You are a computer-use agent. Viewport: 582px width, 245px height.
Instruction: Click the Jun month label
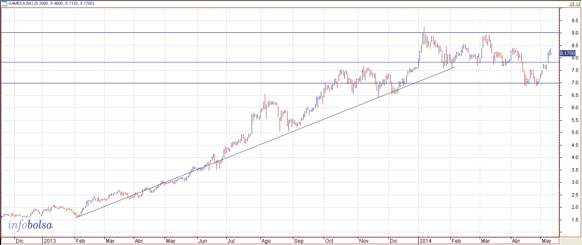[x=202, y=241]
